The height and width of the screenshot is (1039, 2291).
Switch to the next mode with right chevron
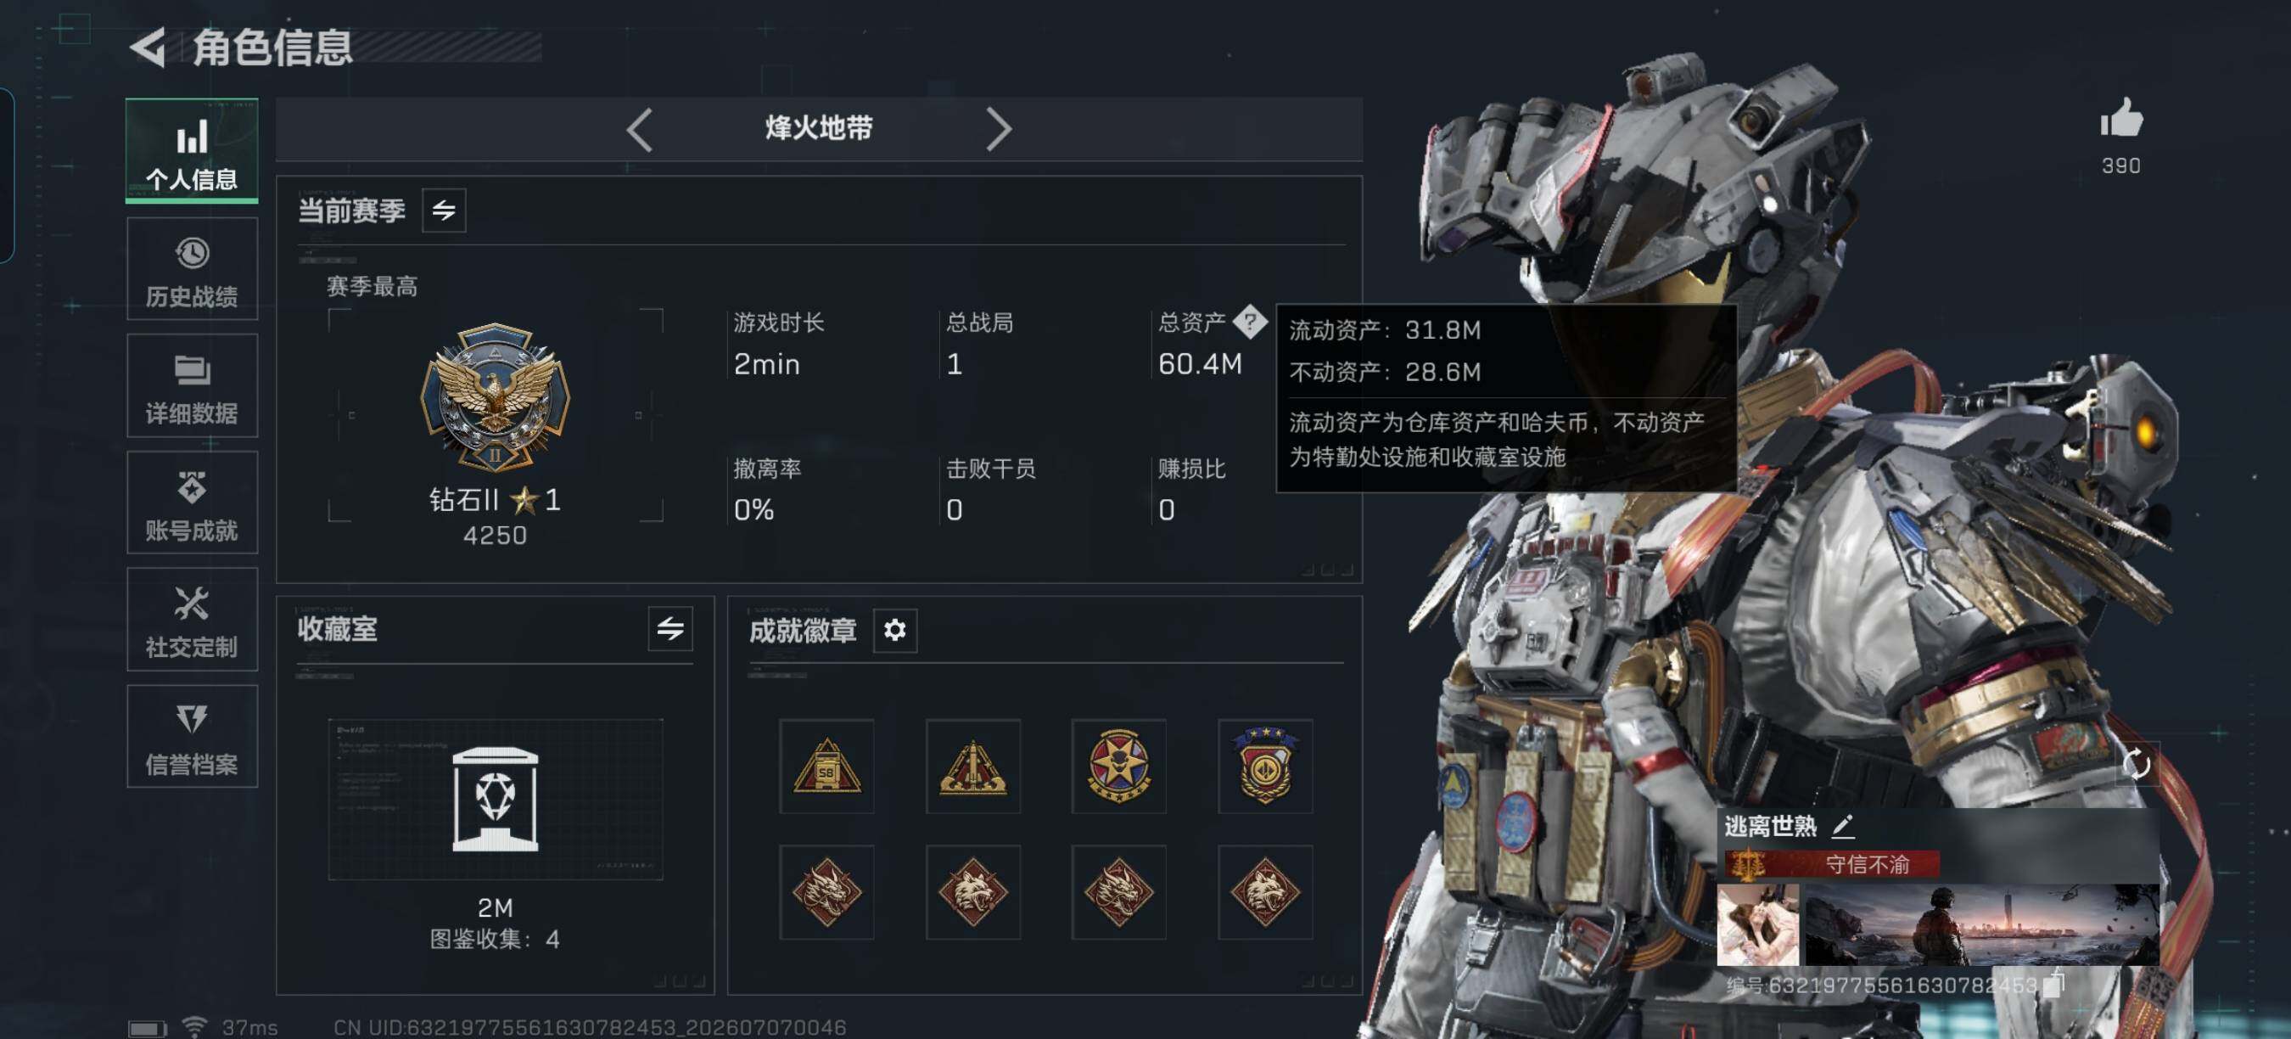[999, 130]
